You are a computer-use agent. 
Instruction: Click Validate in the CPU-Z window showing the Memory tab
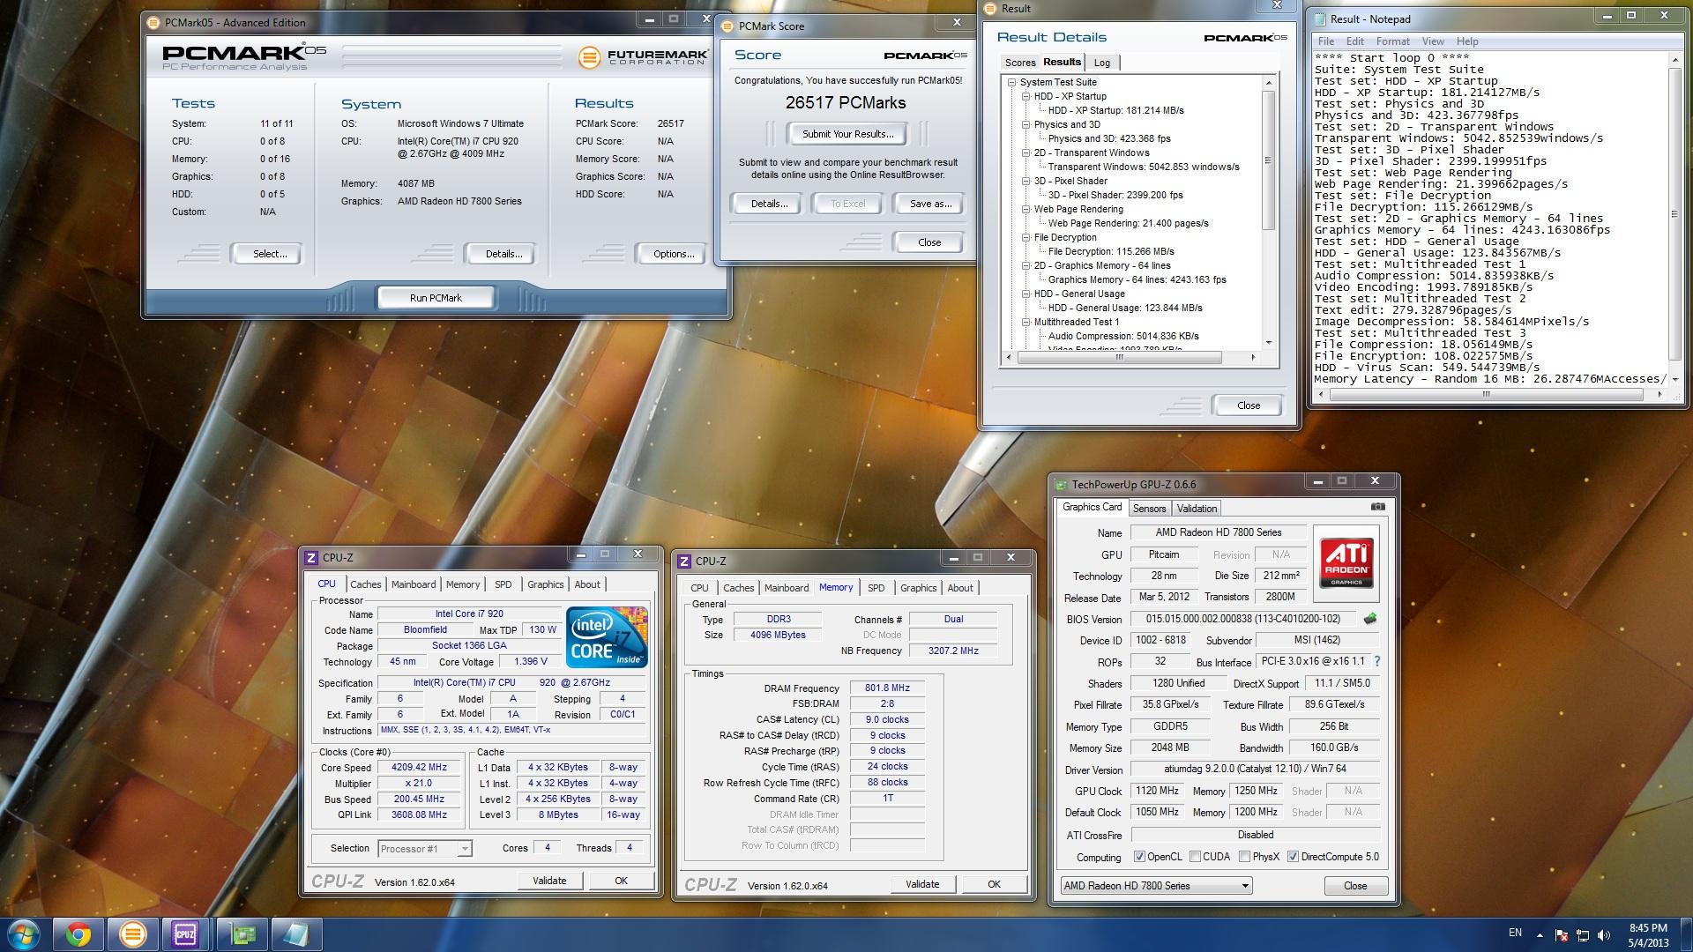[922, 884]
